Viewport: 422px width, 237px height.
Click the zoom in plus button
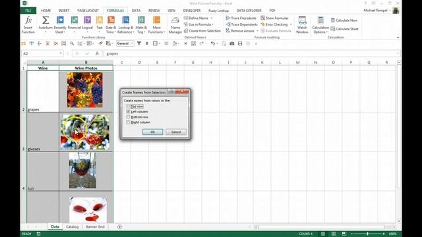(384, 234)
